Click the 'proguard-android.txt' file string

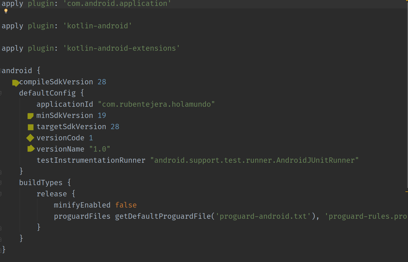coord(264,216)
